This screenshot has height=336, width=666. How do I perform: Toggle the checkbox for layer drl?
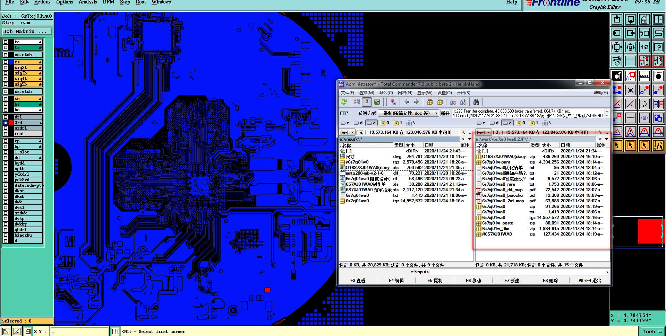point(6,117)
